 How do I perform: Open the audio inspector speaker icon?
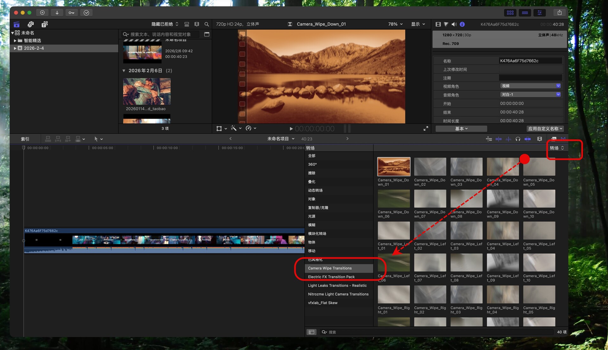[454, 24]
